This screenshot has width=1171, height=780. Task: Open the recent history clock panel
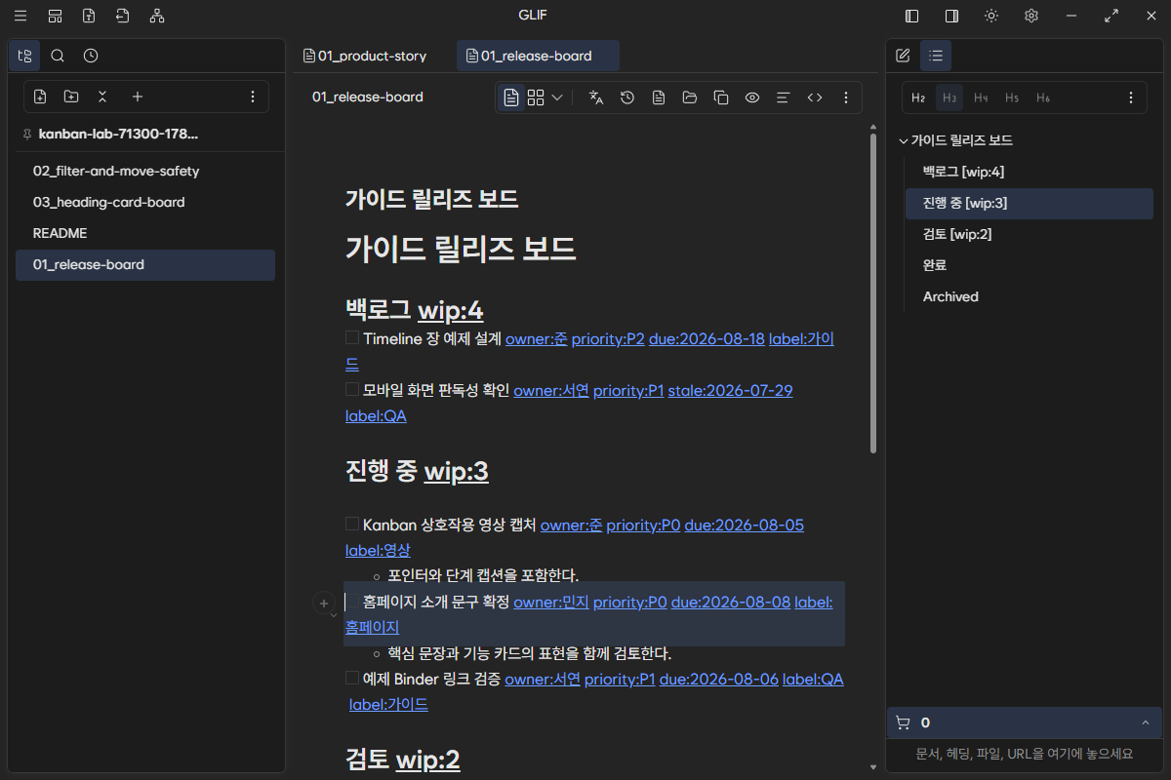pos(91,56)
